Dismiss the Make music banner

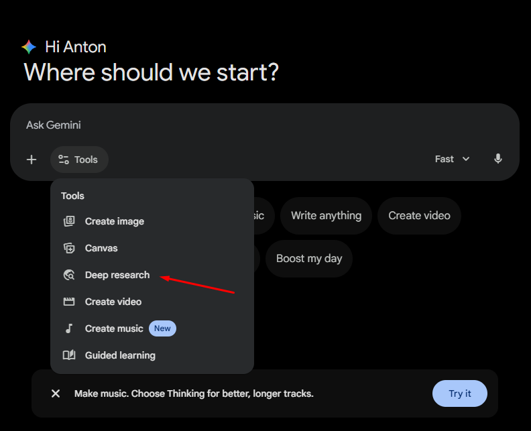(x=56, y=393)
